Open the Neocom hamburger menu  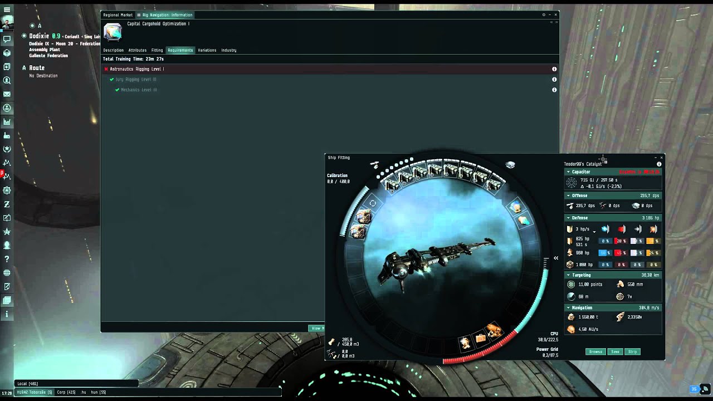pos(7,10)
